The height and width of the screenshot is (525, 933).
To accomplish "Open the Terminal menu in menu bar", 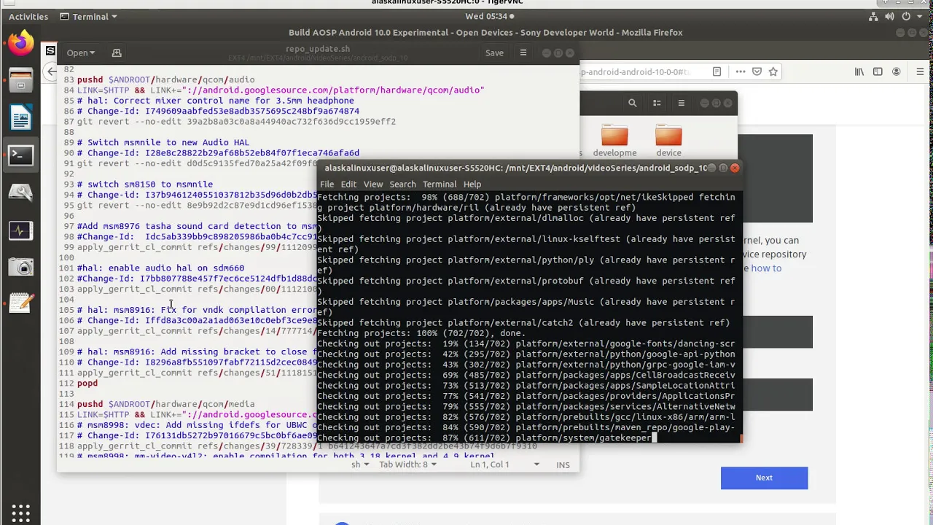I will [440, 184].
